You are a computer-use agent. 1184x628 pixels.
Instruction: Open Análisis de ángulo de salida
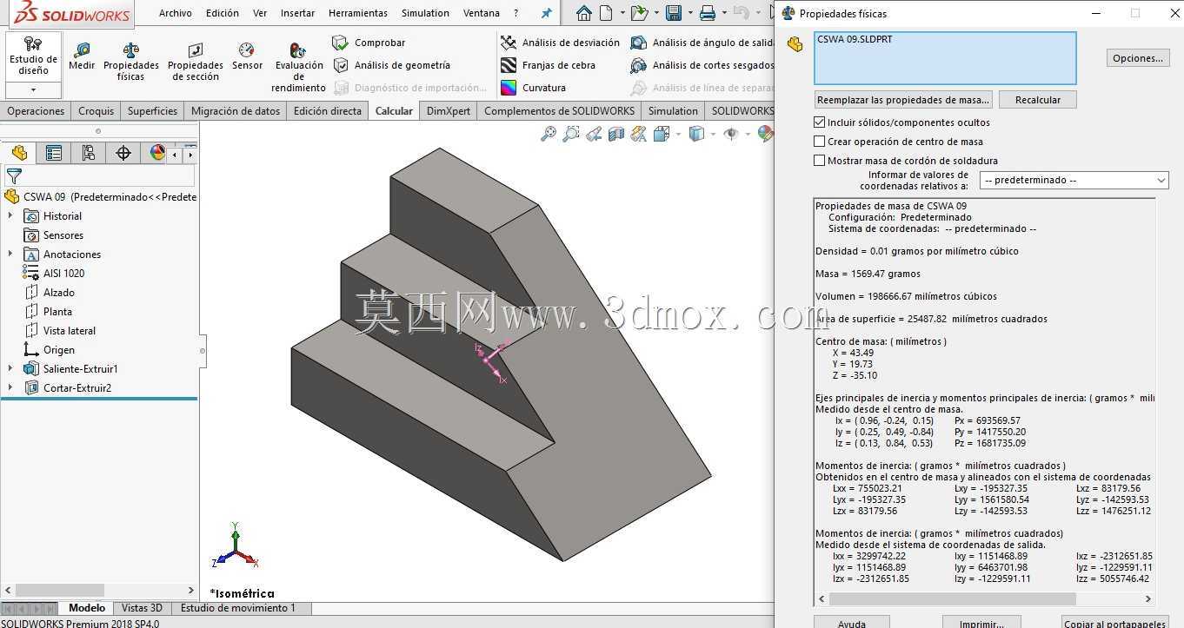702,43
